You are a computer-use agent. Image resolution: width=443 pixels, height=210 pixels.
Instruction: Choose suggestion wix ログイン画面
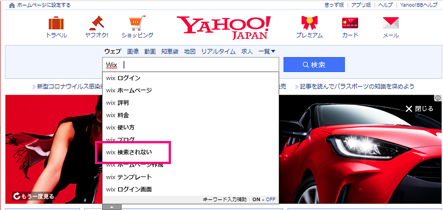click(x=191, y=189)
